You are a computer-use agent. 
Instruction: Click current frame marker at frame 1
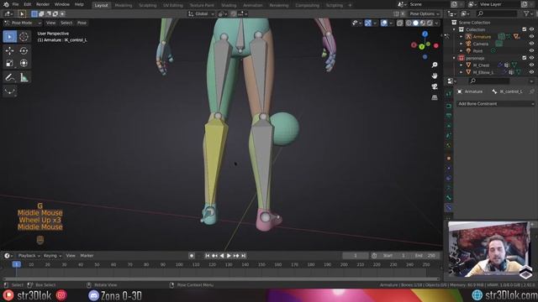coord(16,264)
